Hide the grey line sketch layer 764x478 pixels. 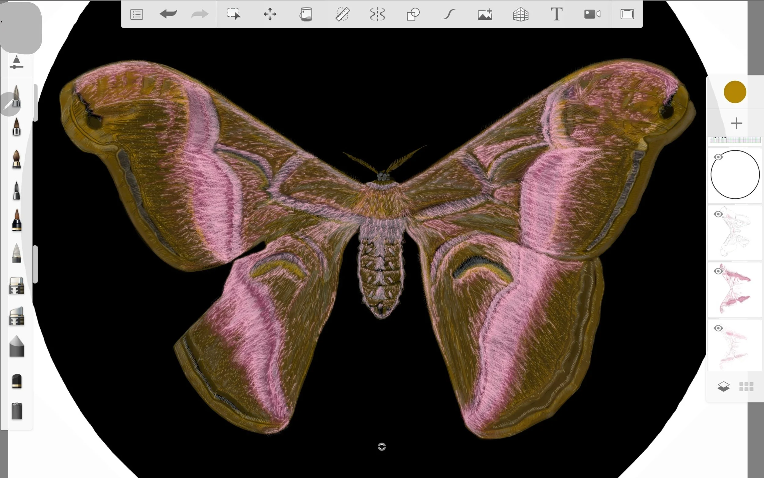click(718, 214)
